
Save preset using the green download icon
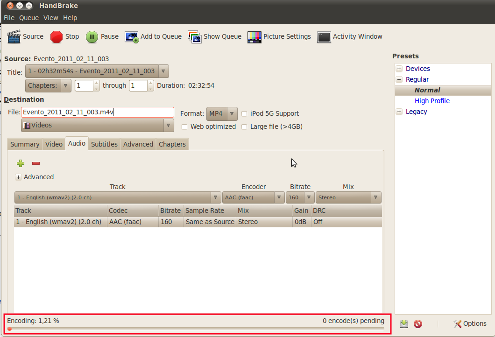[x=404, y=324]
